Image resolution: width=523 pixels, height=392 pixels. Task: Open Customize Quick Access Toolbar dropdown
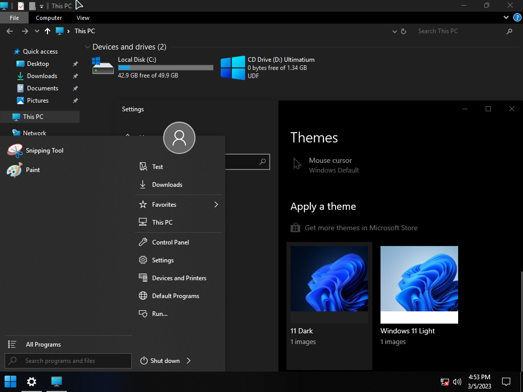click(x=42, y=6)
